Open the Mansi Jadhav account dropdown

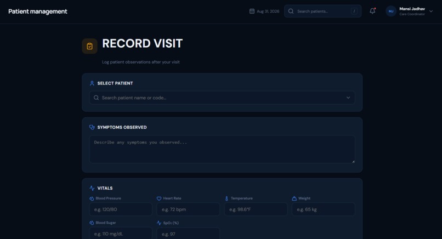409,12
